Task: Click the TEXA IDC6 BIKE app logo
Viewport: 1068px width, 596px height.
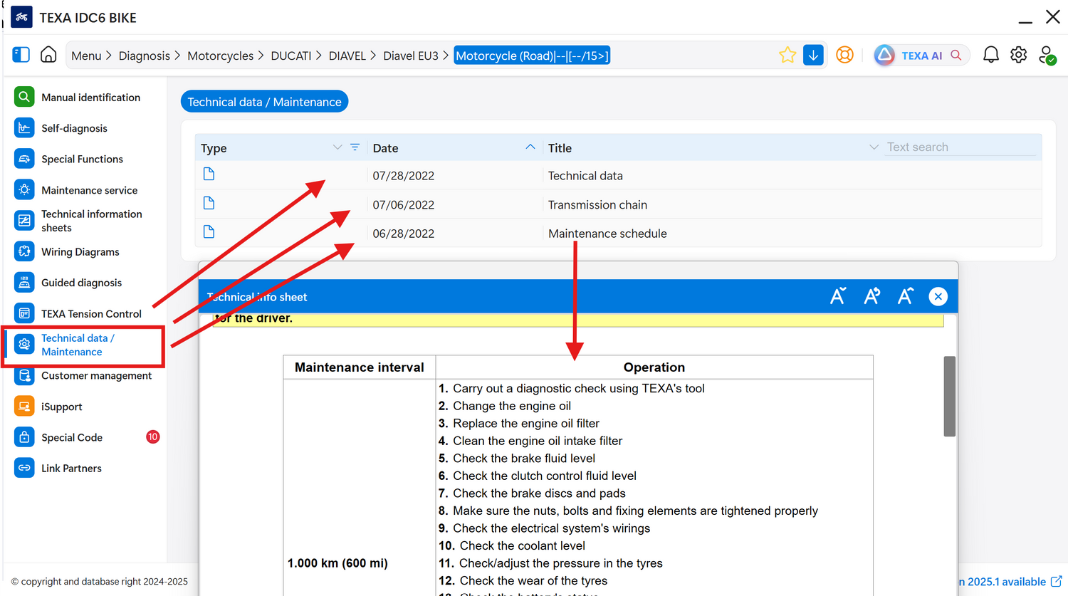Action: (x=21, y=17)
